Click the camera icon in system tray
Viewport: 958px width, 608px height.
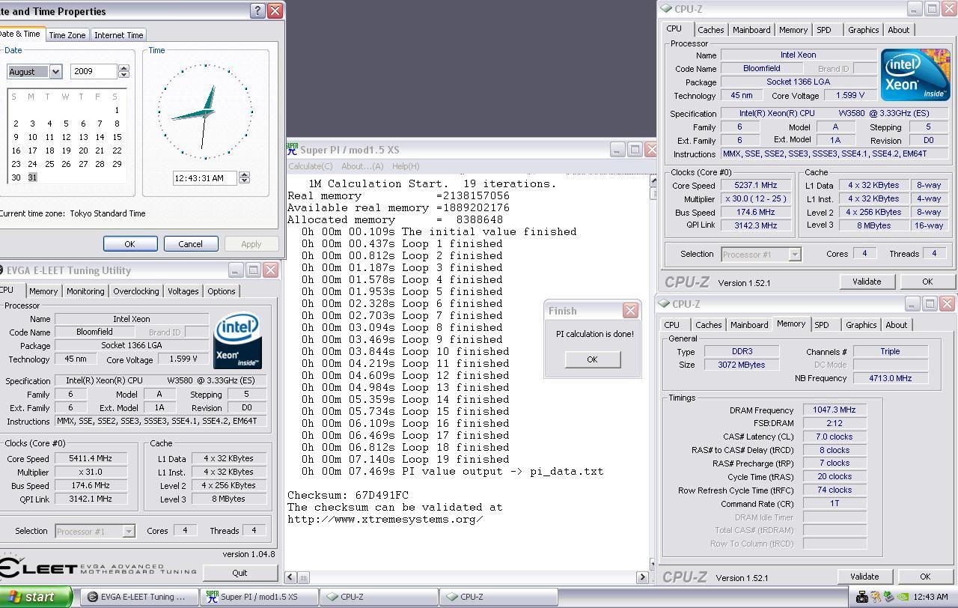tap(861, 597)
